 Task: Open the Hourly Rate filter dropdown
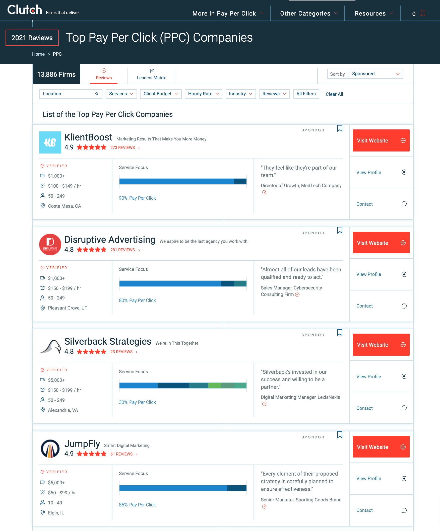tap(203, 94)
